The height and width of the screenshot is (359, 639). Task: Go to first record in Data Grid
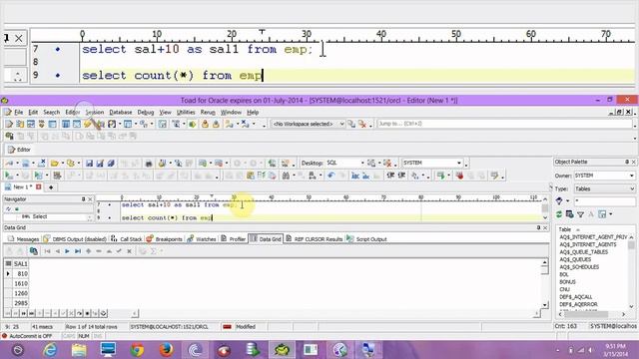[x=47, y=251]
